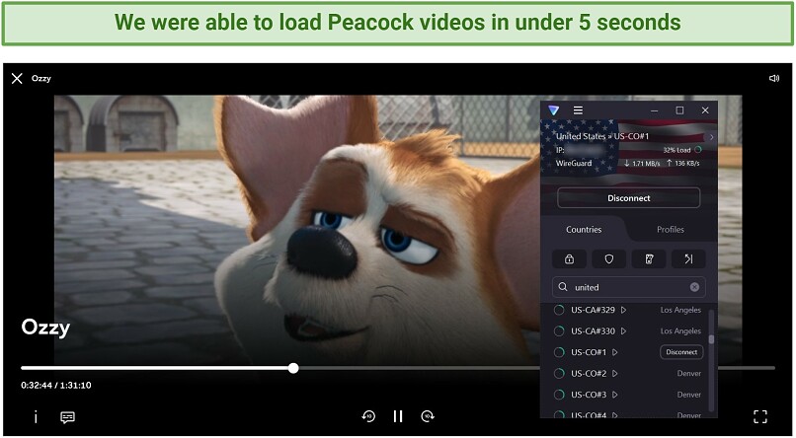Screen dimensions: 796x438
Task: Mute the video volume speaker icon
Action: tap(774, 78)
